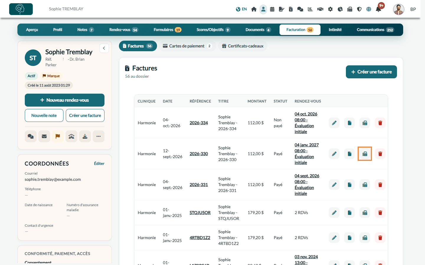The width and height of the screenshot is (425, 265).
Task: Click the Non payé status text
Action: 278,123
